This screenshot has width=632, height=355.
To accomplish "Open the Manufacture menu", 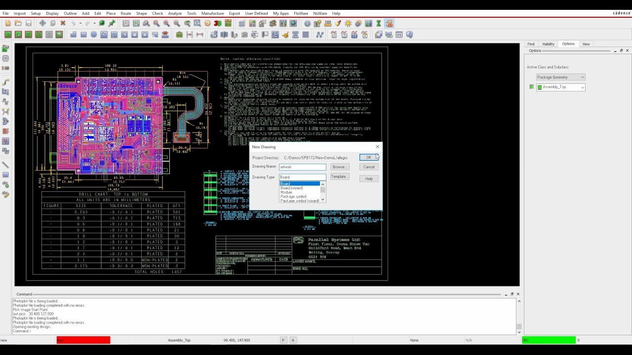I will 212,13.
